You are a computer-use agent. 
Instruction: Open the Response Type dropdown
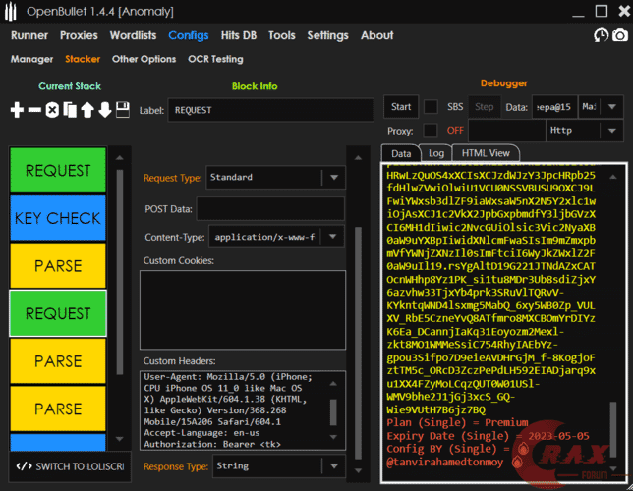pos(334,466)
